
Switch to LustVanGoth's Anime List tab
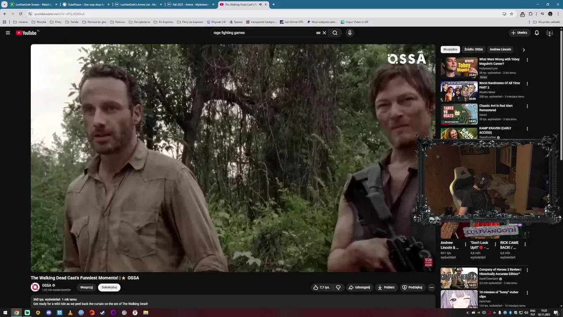click(x=138, y=4)
